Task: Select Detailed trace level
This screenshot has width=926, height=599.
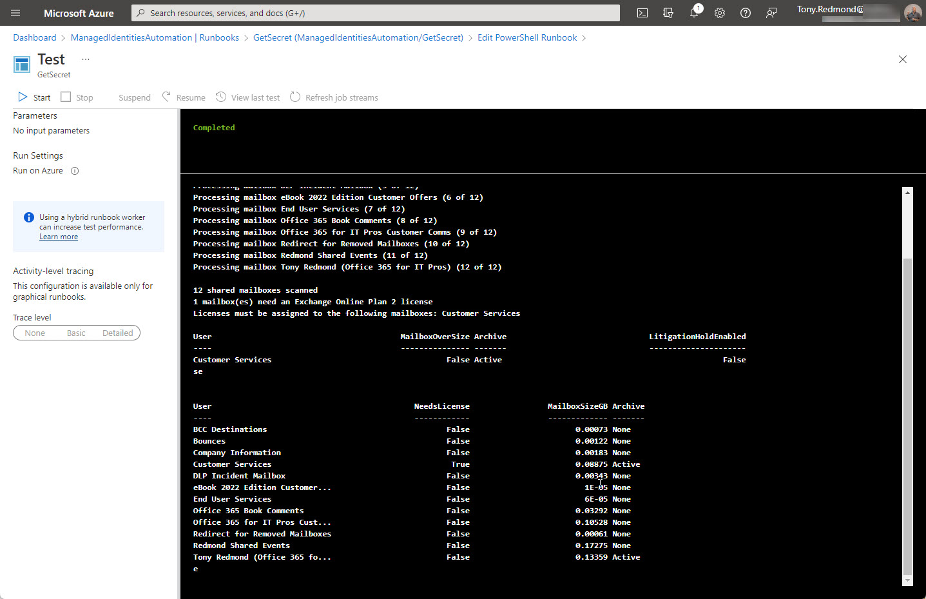Action: coord(117,333)
